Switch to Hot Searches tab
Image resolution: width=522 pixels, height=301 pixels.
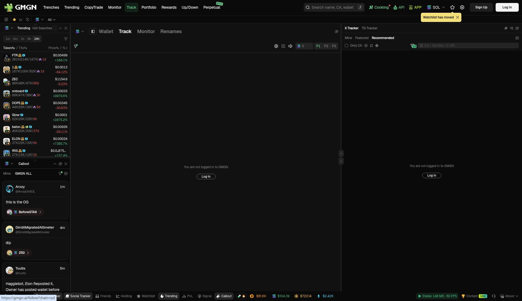[42, 28]
